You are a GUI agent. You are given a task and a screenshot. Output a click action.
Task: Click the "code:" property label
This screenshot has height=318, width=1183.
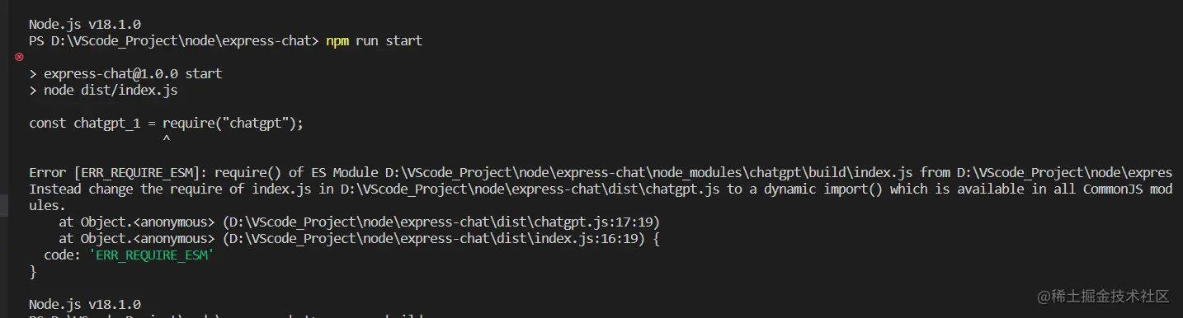[63, 255]
